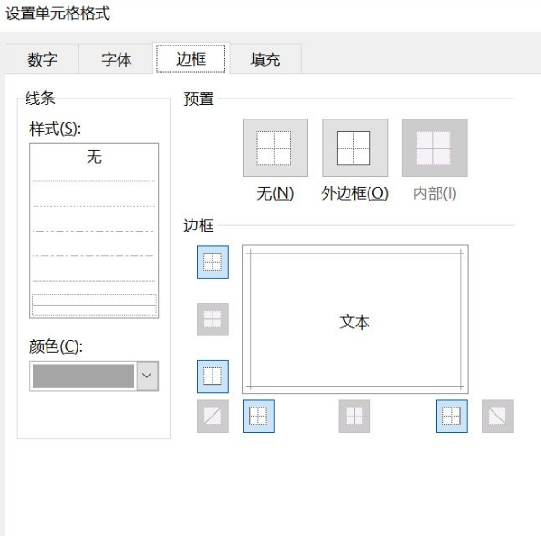Screen dimensions: 541x536
Task: Choose the 无 line style
Action: tap(94, 157)
